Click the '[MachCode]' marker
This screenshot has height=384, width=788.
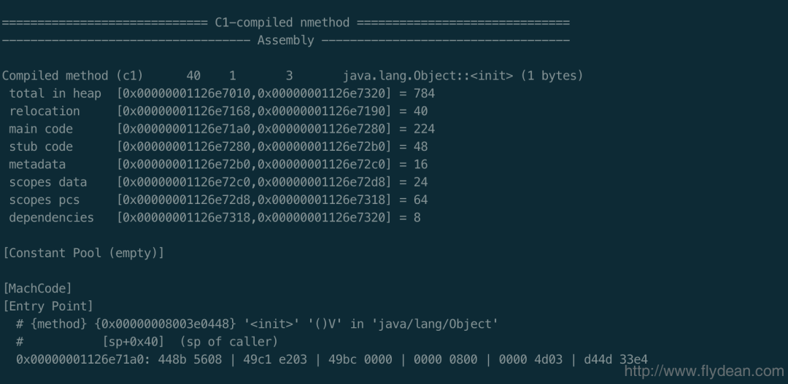37,289
